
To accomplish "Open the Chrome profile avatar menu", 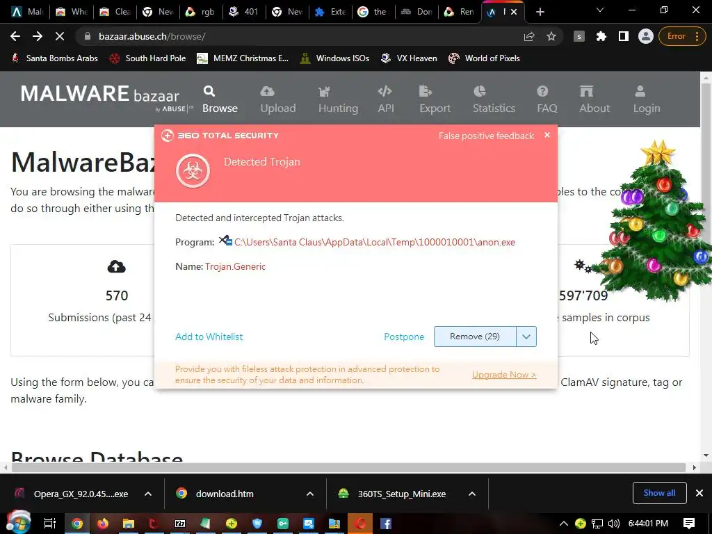I will [646, 36].
